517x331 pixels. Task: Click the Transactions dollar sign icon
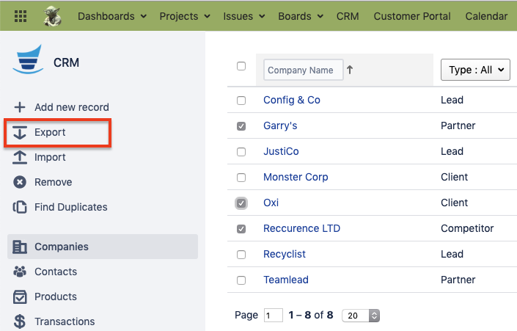(x=20, y=321)
